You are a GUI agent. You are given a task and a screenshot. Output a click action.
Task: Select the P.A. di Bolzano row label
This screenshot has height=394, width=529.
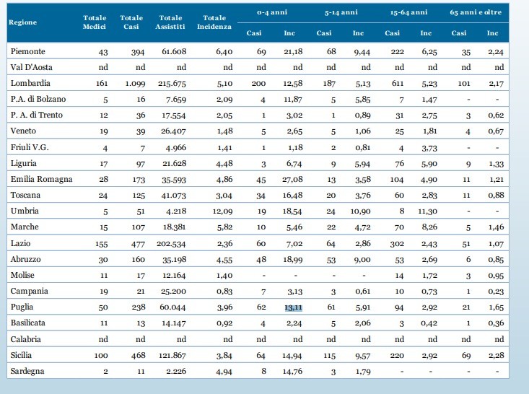[x=38, y=99]
